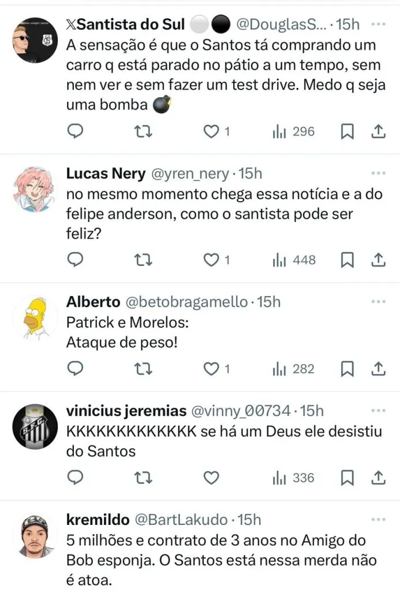The height and width of the screenshot is (592, 400).
Task: Share vinicius jeremias's tweet
Action: point(378,478)
